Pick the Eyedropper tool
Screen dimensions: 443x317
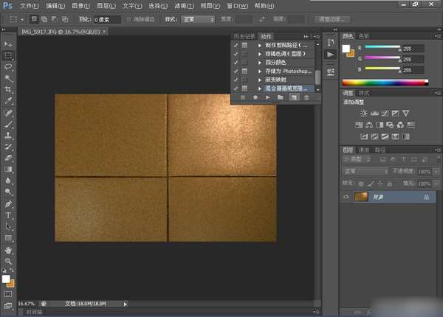[9, 100]
